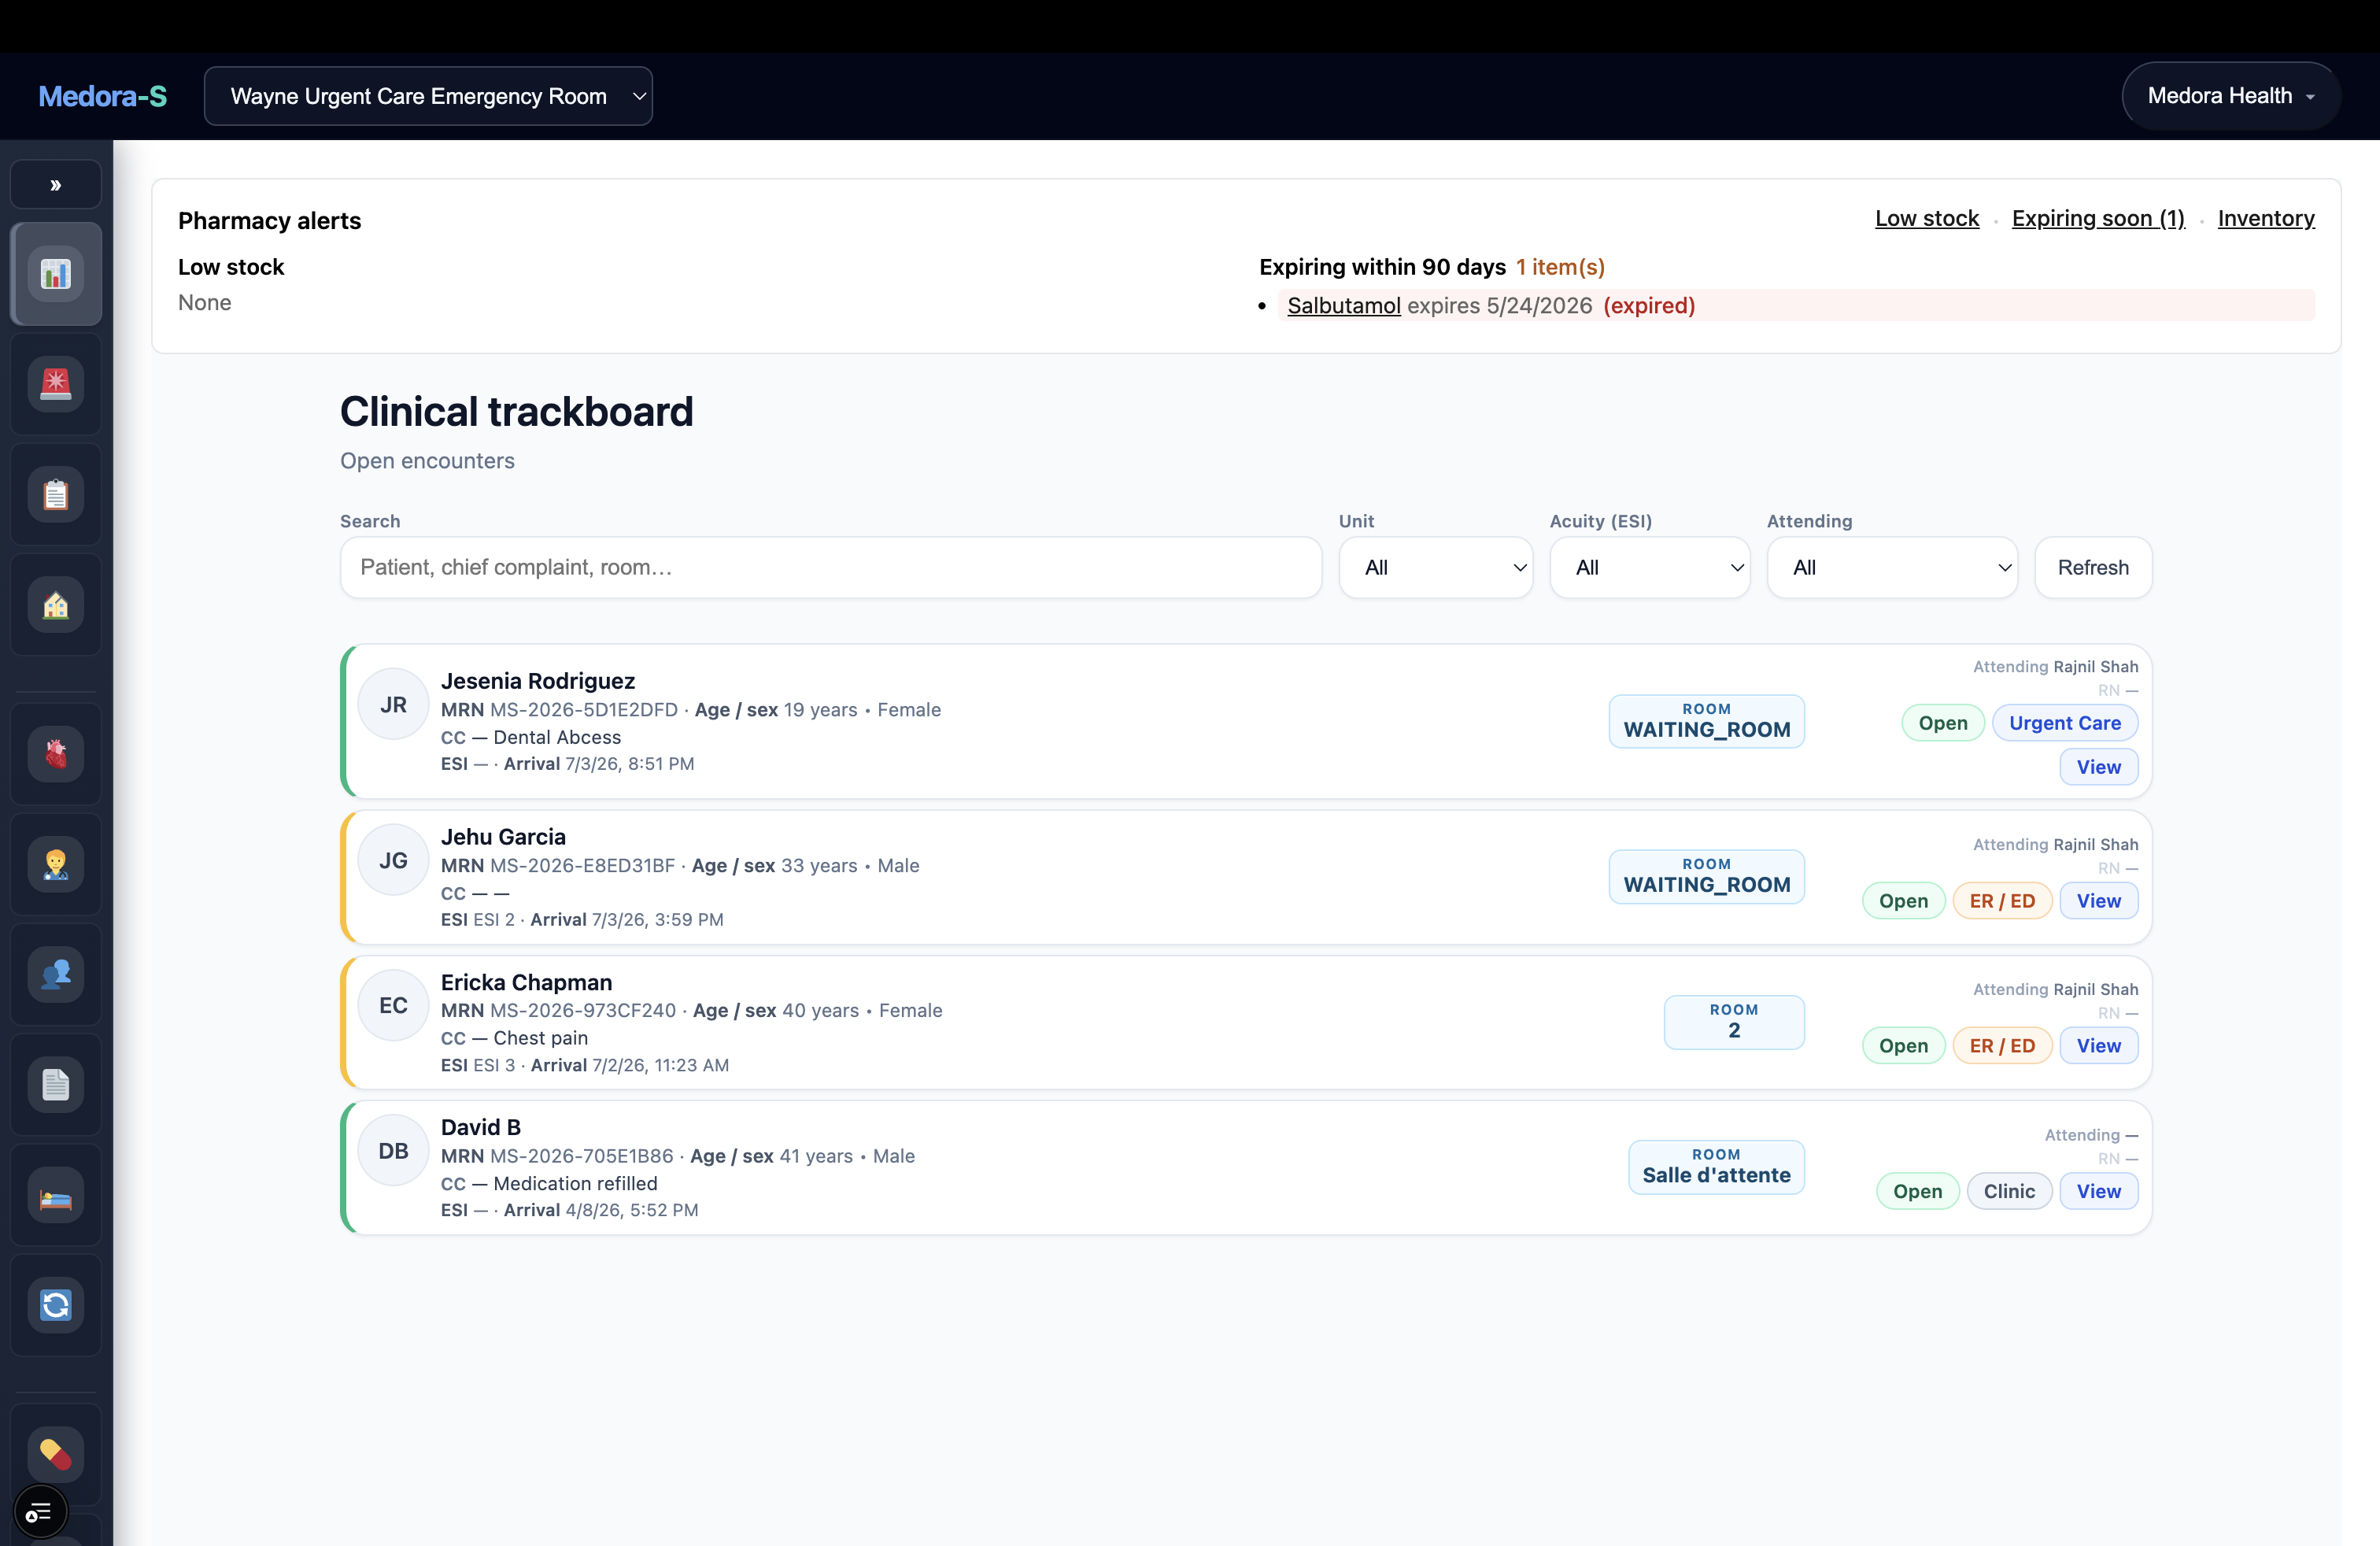Select patient name Jesenia Rodriguez

[x=538, y=681]
